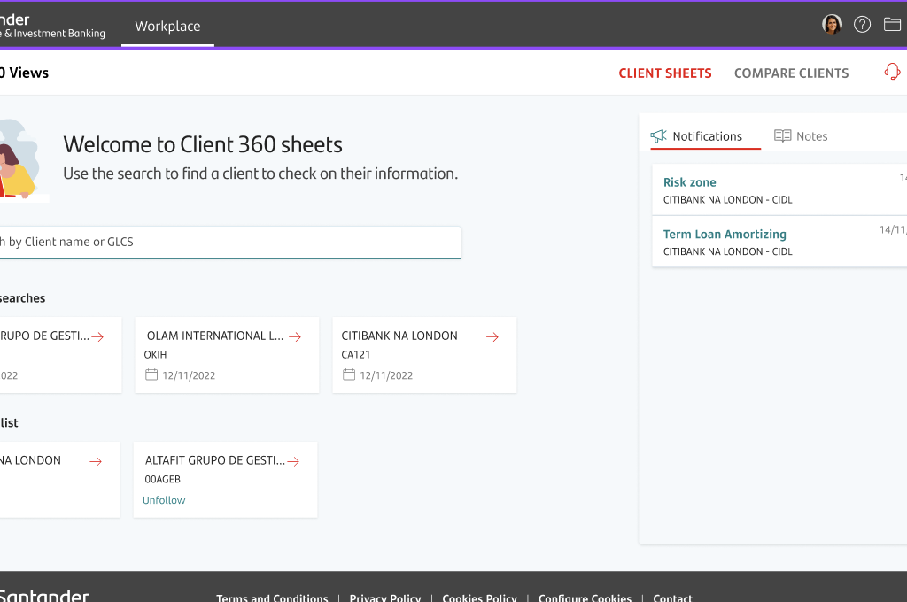Click the Notes book icon

point(783,136)
